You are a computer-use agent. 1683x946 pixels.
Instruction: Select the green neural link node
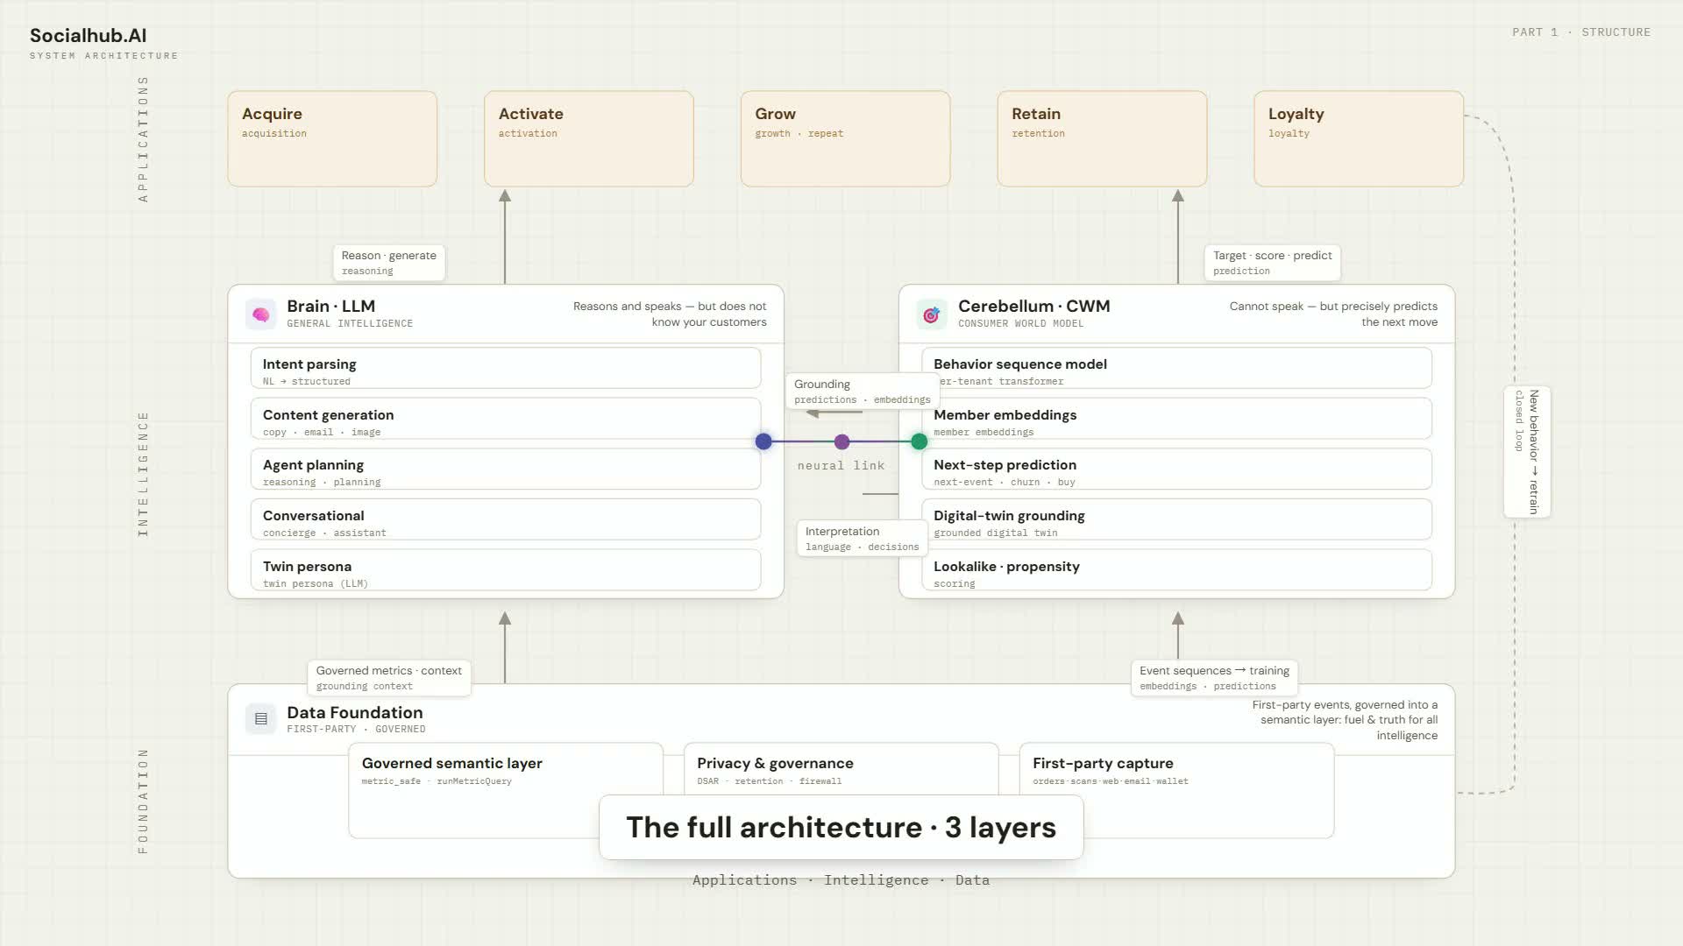pyautogui.click(x=919, y=441)
